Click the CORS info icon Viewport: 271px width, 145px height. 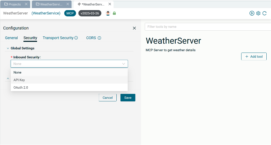99,38
